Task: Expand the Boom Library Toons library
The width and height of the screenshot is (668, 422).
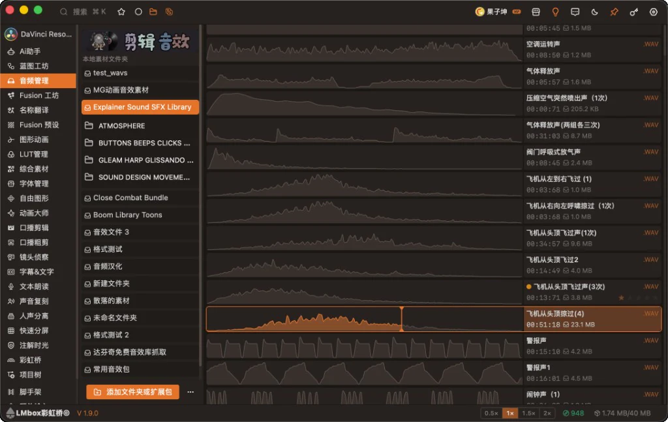Action: point(140,215)
